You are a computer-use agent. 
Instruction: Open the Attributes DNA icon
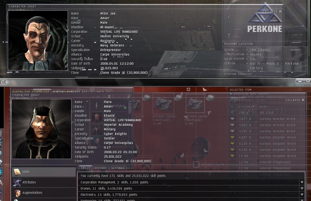coord(17,182)
